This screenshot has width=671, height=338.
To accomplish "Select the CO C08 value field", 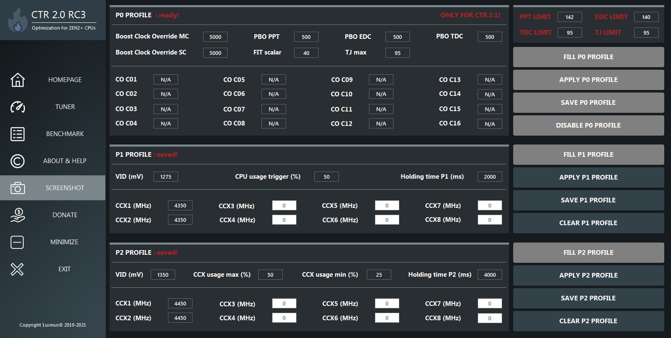I will tap(274, 123).
